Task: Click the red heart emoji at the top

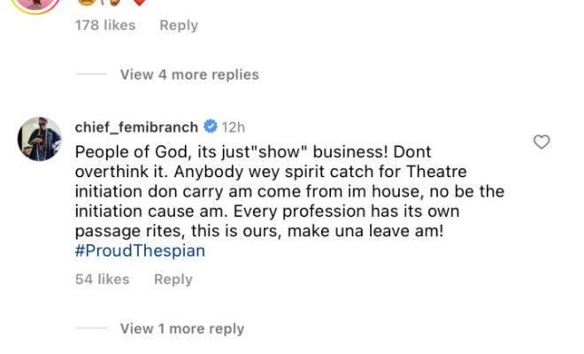Action: point(138,2)
